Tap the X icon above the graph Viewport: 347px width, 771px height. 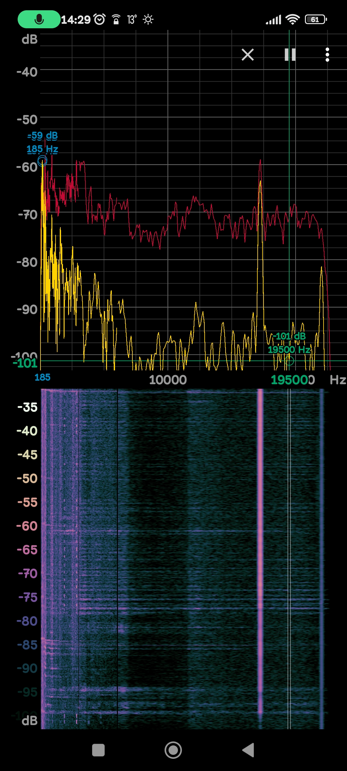[x=248, y=55]
